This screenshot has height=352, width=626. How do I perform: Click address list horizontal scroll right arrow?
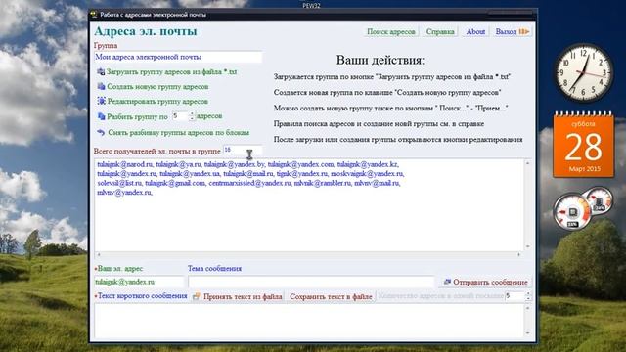(x=519, y=254)
